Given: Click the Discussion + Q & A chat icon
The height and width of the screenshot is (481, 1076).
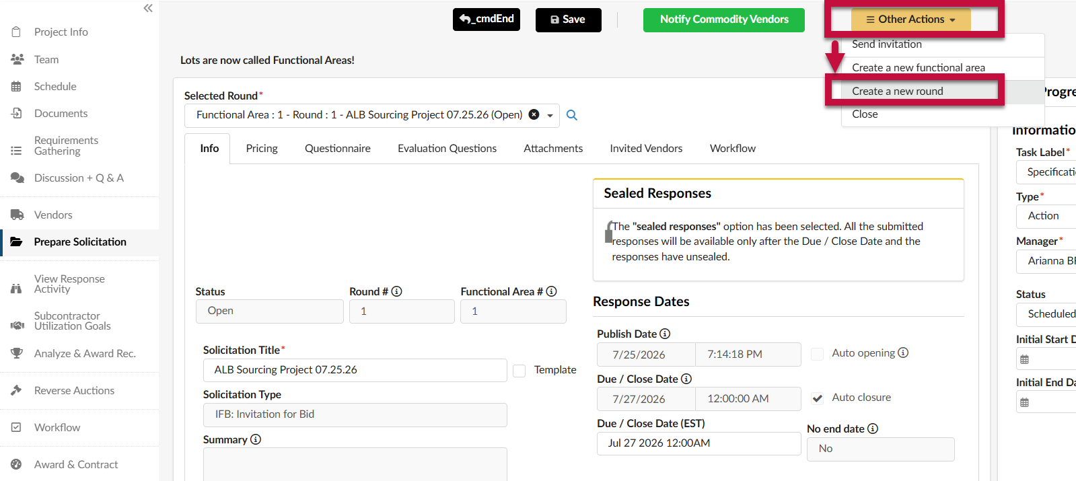Looking at the screenshot, I should point(17,178).
